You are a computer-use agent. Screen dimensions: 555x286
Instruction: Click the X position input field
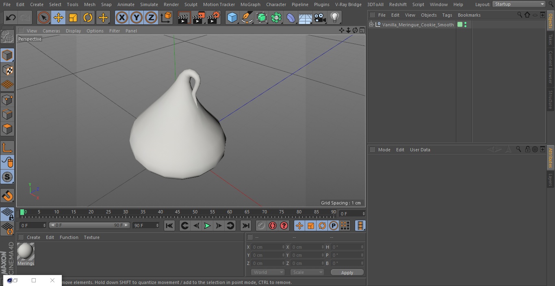click(x=268, y=247)
